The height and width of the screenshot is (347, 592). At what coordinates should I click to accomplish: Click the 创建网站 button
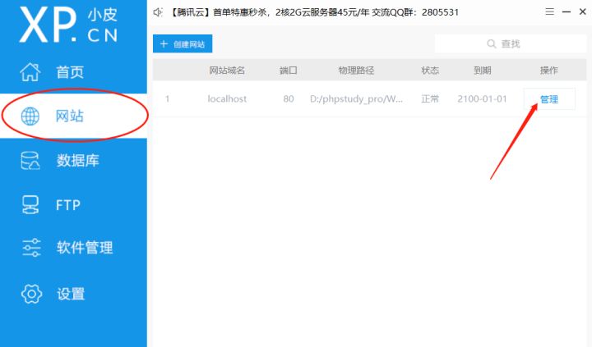pos(183,43)
